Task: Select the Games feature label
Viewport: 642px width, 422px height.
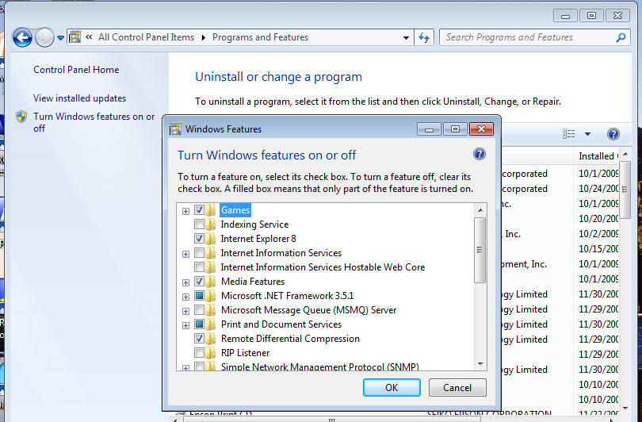Action: pos(235,210)
